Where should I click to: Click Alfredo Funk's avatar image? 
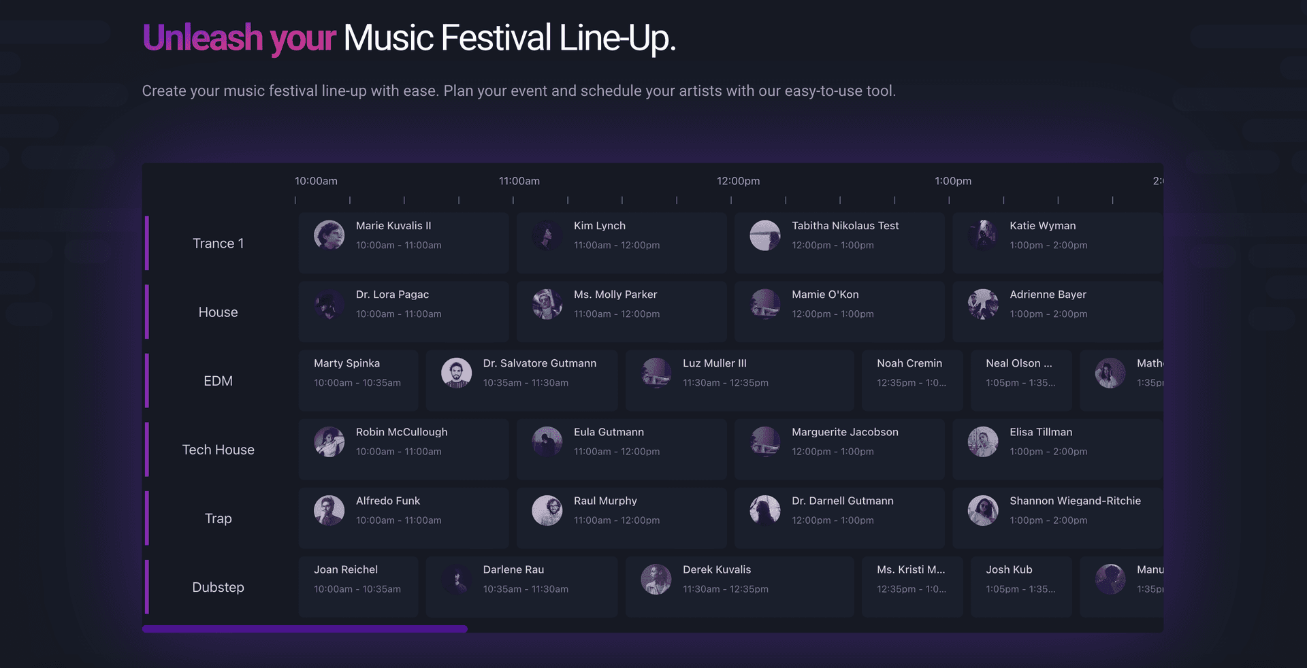(x=329, y=510)
